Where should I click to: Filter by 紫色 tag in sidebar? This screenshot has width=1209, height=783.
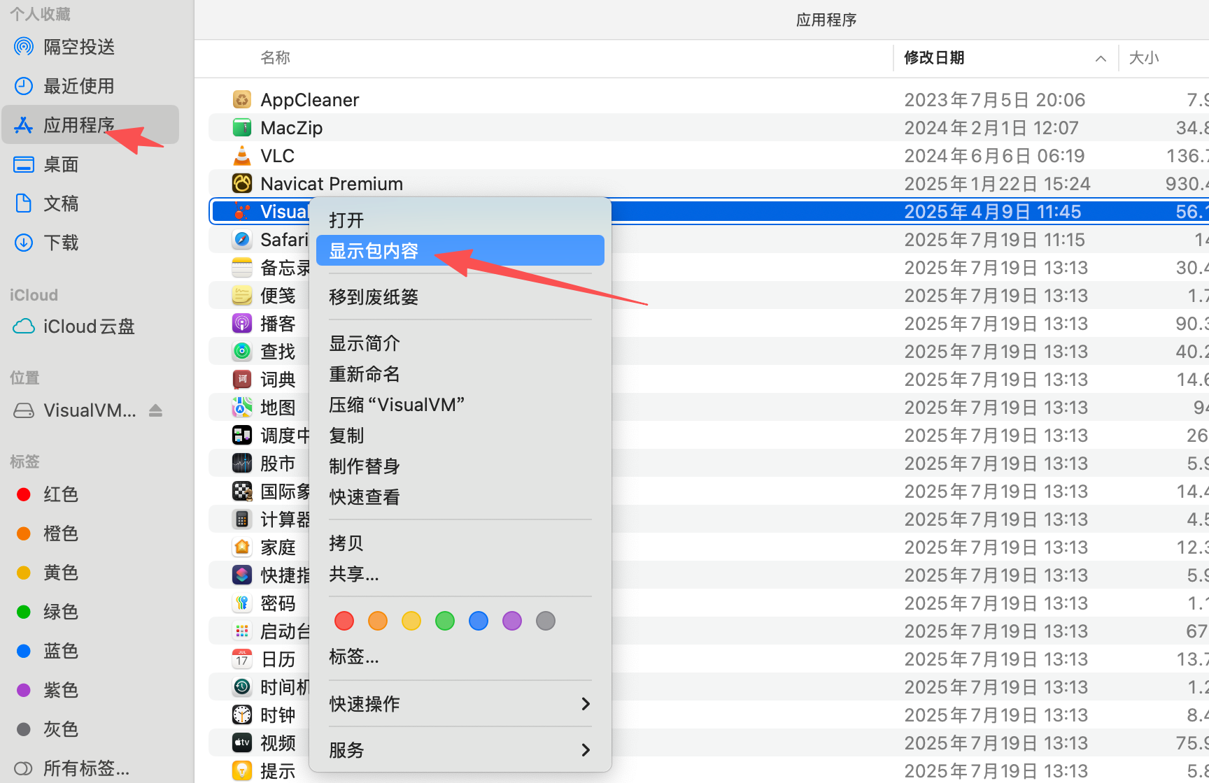(x=90, y=690)
